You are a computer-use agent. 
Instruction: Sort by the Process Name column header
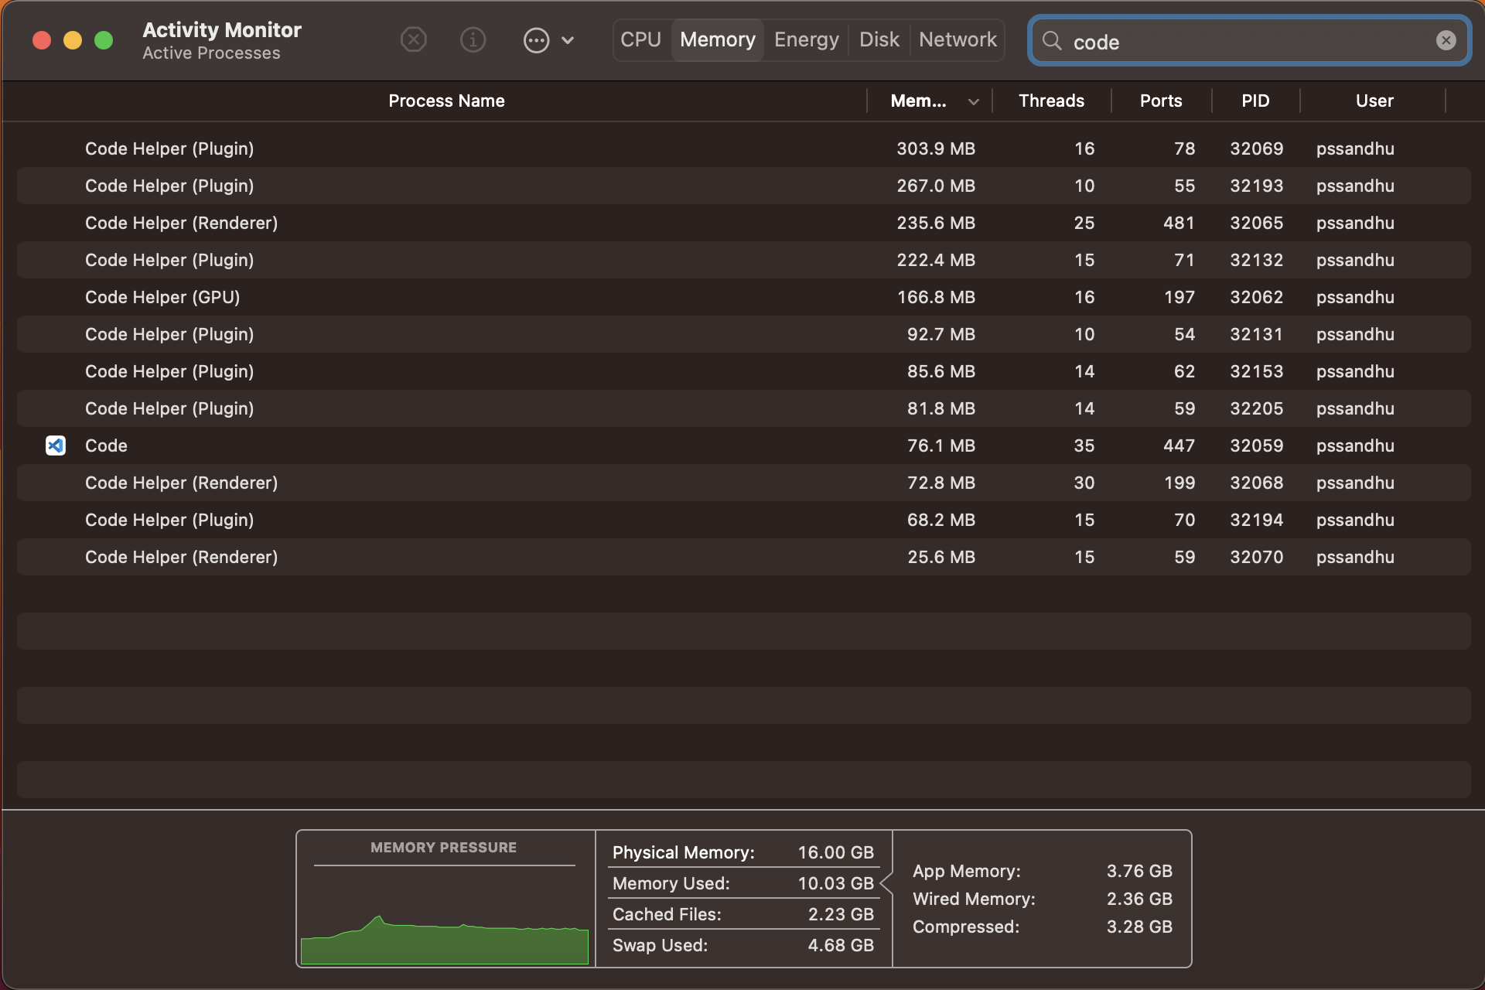tap(446, 101)
